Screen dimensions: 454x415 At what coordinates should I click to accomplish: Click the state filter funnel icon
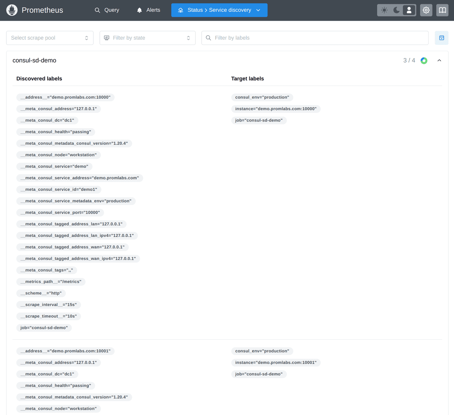click(107, 38)
